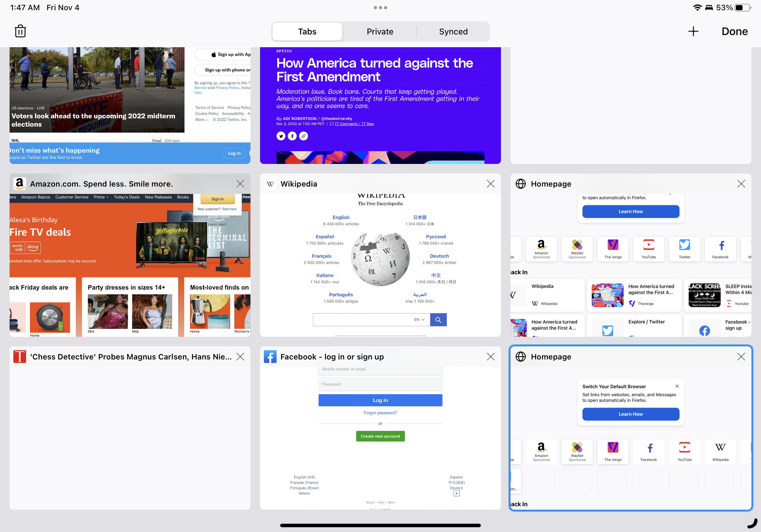
Task: Open Explore / Twitter jump back in card
Action: (x=634, y=326)
